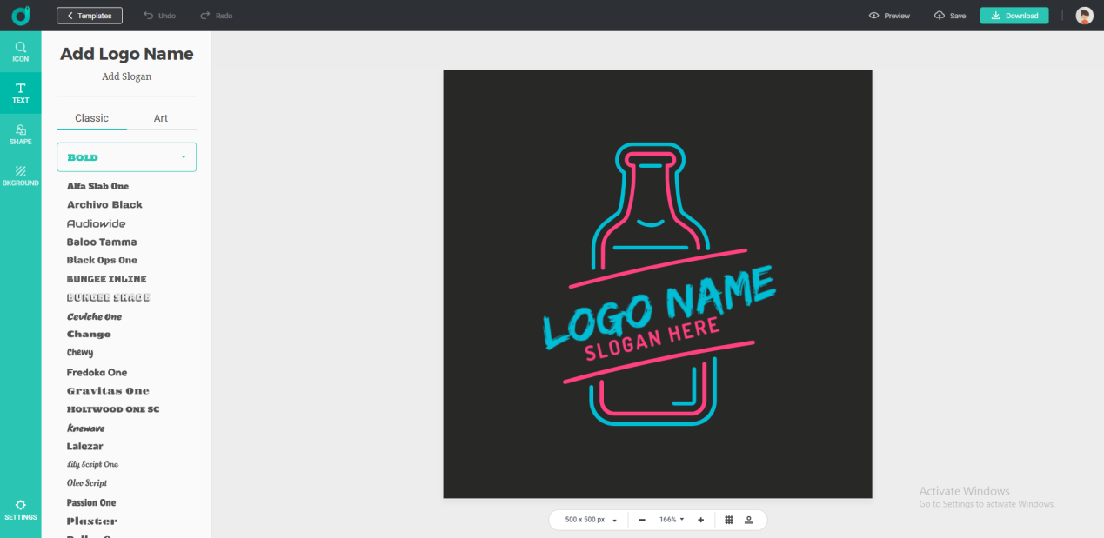Open the user profile avatar

(1084, 16)
